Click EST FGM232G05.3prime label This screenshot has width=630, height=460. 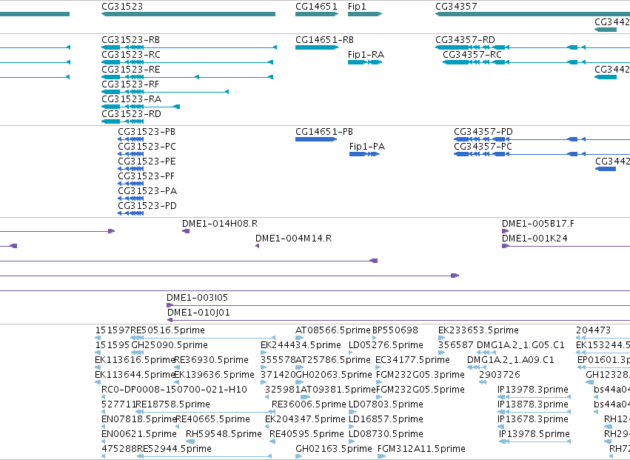pos(420,375)
